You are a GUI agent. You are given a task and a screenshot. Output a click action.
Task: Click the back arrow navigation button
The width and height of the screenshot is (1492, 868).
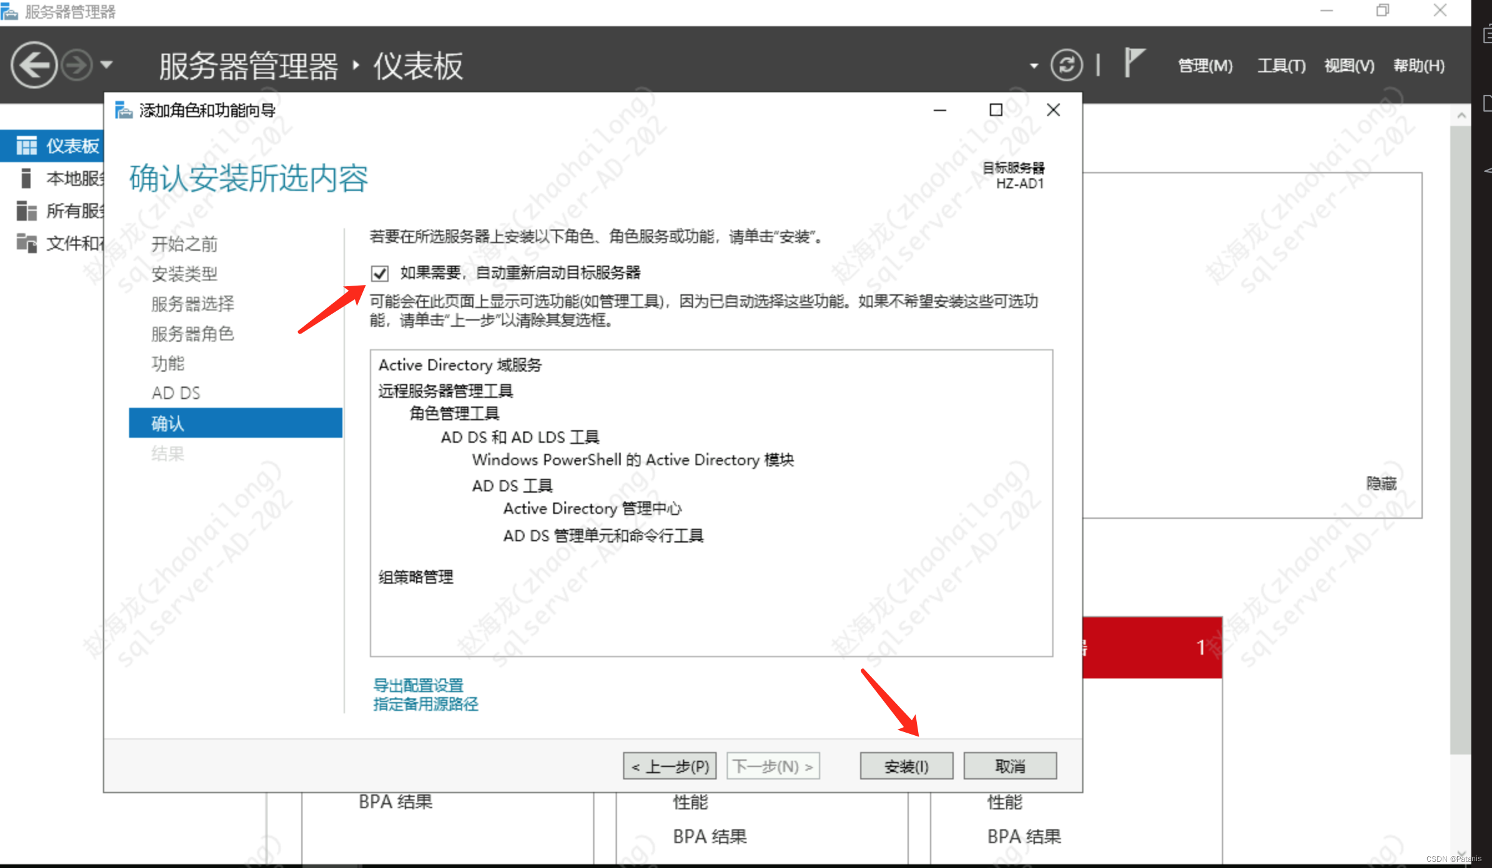click(x=34, y=65)
